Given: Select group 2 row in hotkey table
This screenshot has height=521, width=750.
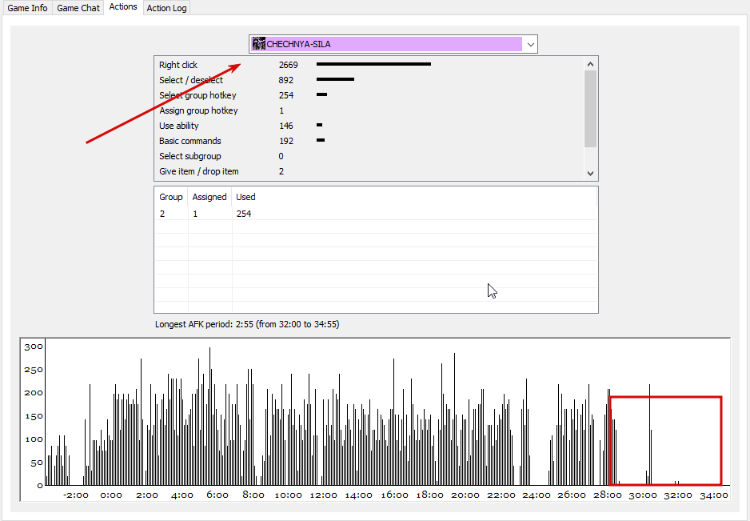Looking at the screenshot, I should point(376,214).
